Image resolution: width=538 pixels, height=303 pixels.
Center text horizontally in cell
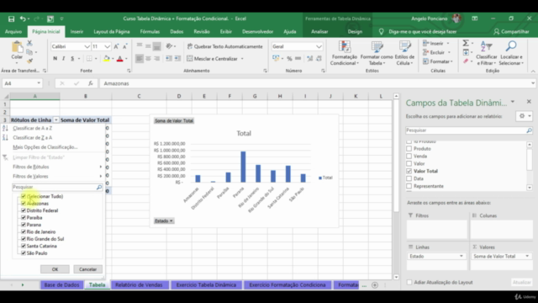tap(148, 59)
